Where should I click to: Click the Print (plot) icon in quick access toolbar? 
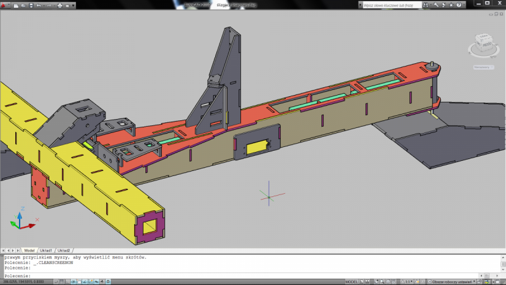tap(60, 5)
